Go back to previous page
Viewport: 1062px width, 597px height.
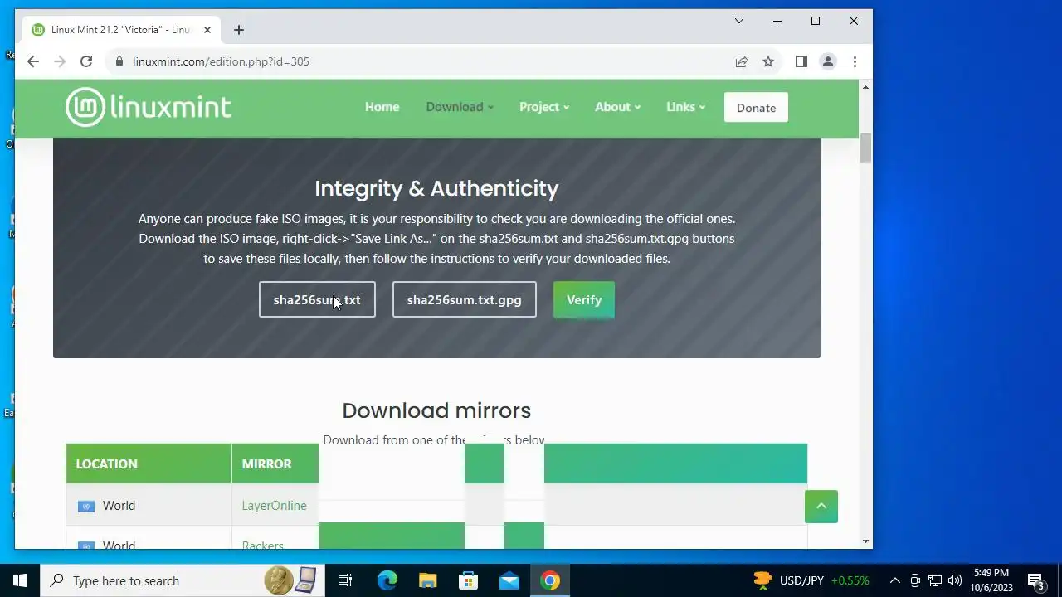coord(33,61)
